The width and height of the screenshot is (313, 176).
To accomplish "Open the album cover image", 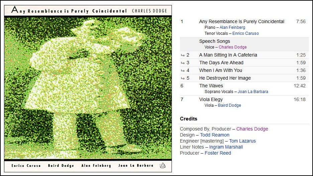I will click(88, 88).
